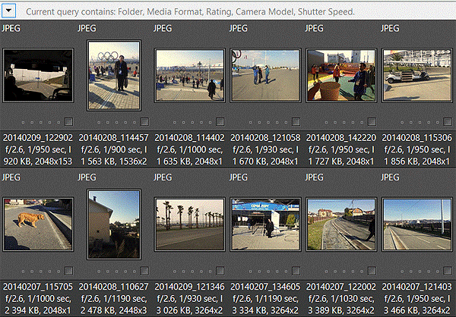This screenshot has width=456, height=317.
Task: Mark the checkbox under the golf cart photo
Action: pos(445,121)
